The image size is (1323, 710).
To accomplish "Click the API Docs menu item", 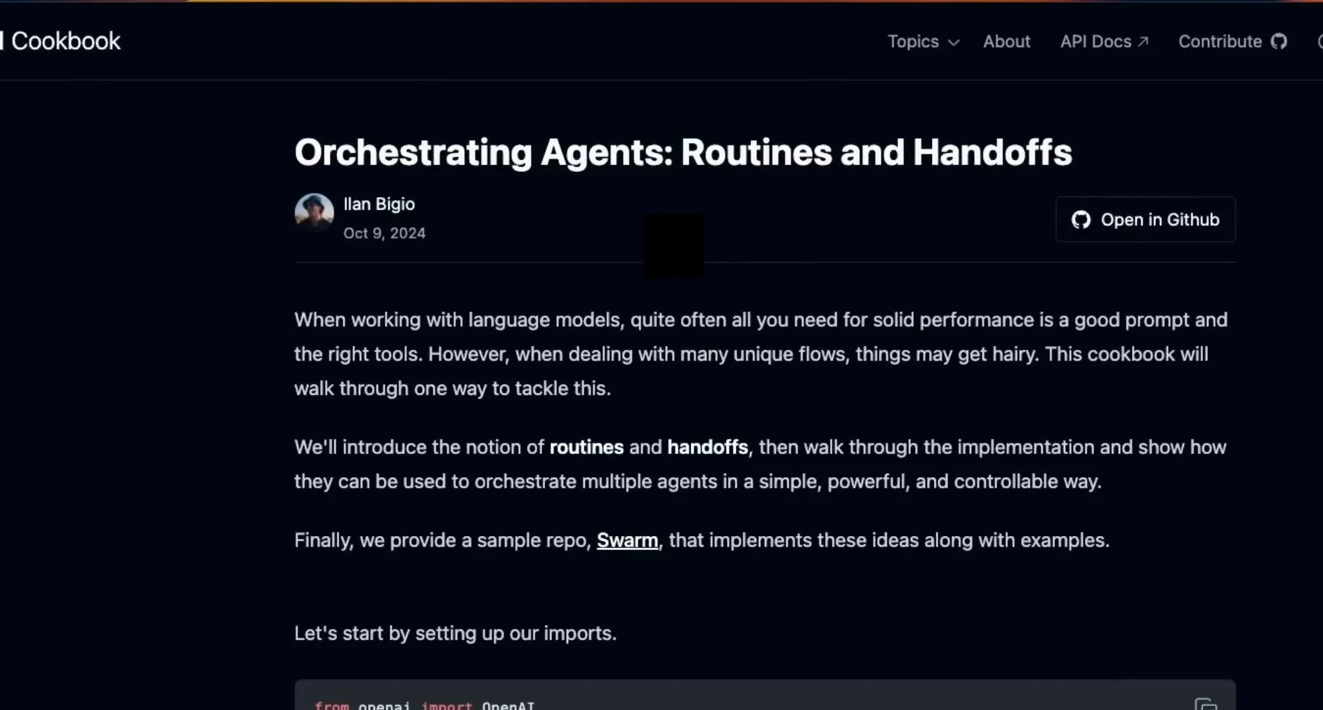I will click(x=1094, y=41).
